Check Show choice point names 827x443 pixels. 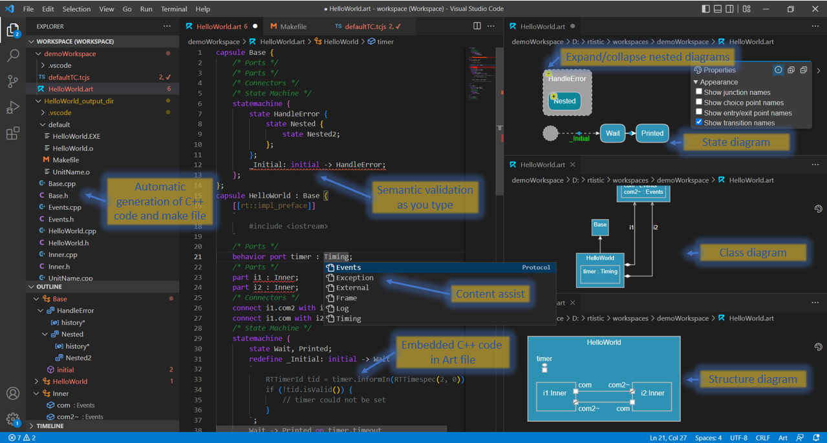699,102
